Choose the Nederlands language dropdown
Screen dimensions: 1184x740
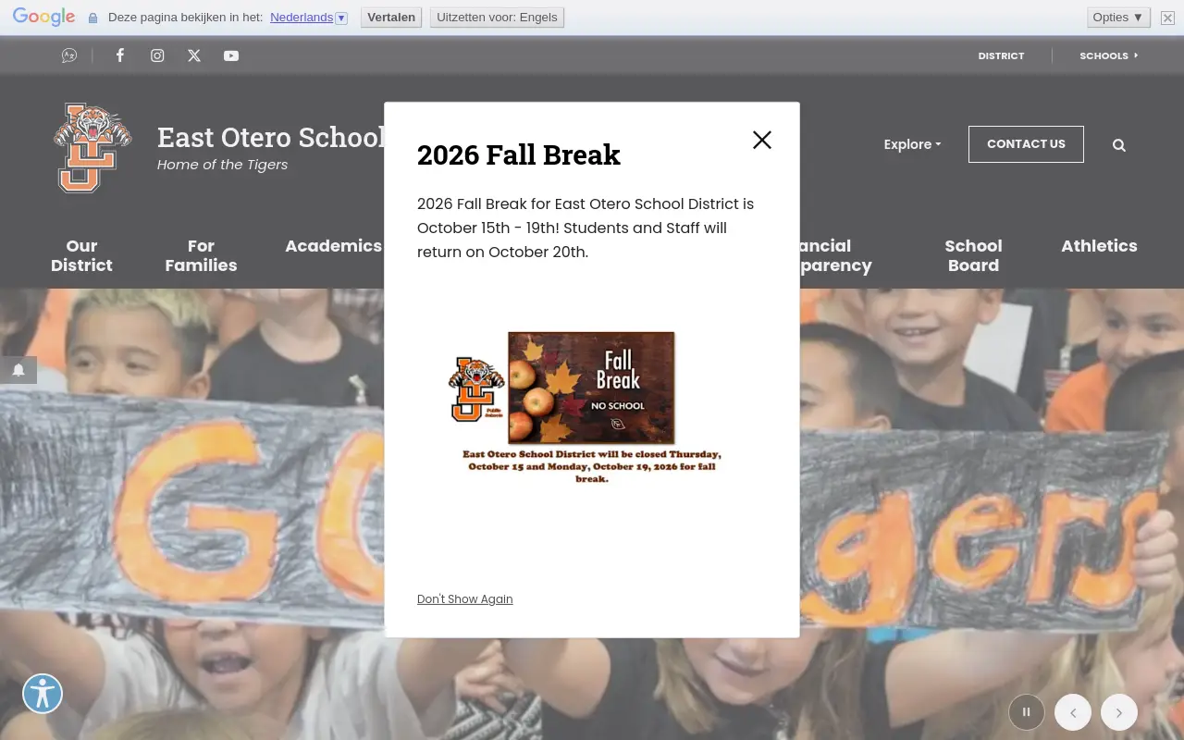point(309,18)
